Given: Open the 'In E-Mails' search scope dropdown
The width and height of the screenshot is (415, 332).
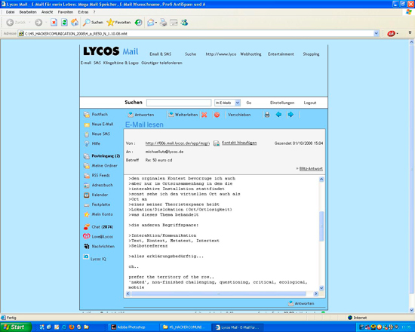Looking at the screenshot, I should pyautogui.click(x=227, y=103).
